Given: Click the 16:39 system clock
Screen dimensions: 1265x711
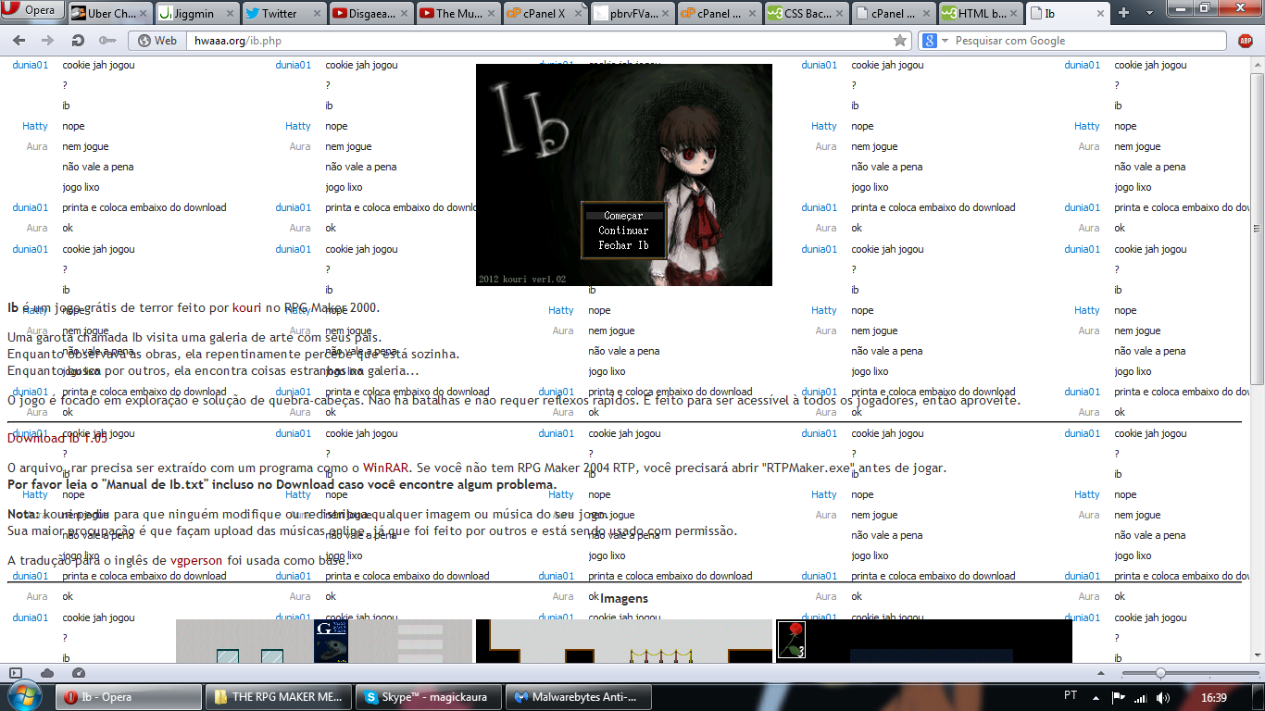Looking at the screenshot, I should (1213, 697).
